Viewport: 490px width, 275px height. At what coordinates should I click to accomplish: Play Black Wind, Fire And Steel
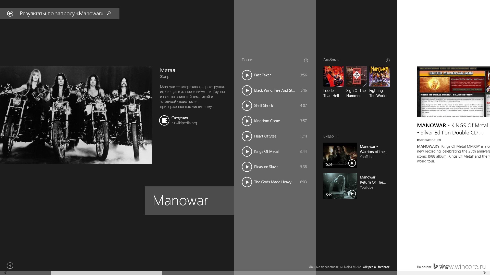coord(247,90)
